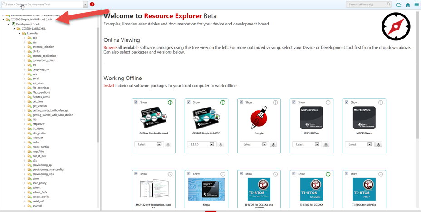
Task: Open info icon on TI-RTOS for CC32XX card
Action: click(x=328, y=174)
